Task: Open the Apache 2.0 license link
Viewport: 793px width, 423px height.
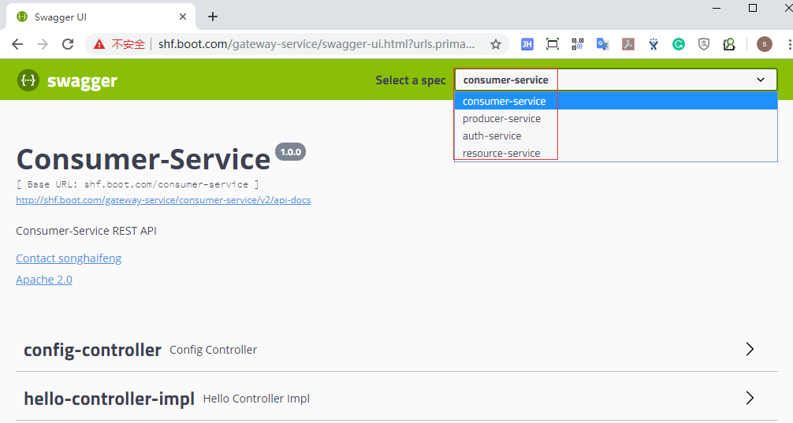Action: (x=44, y=280)
